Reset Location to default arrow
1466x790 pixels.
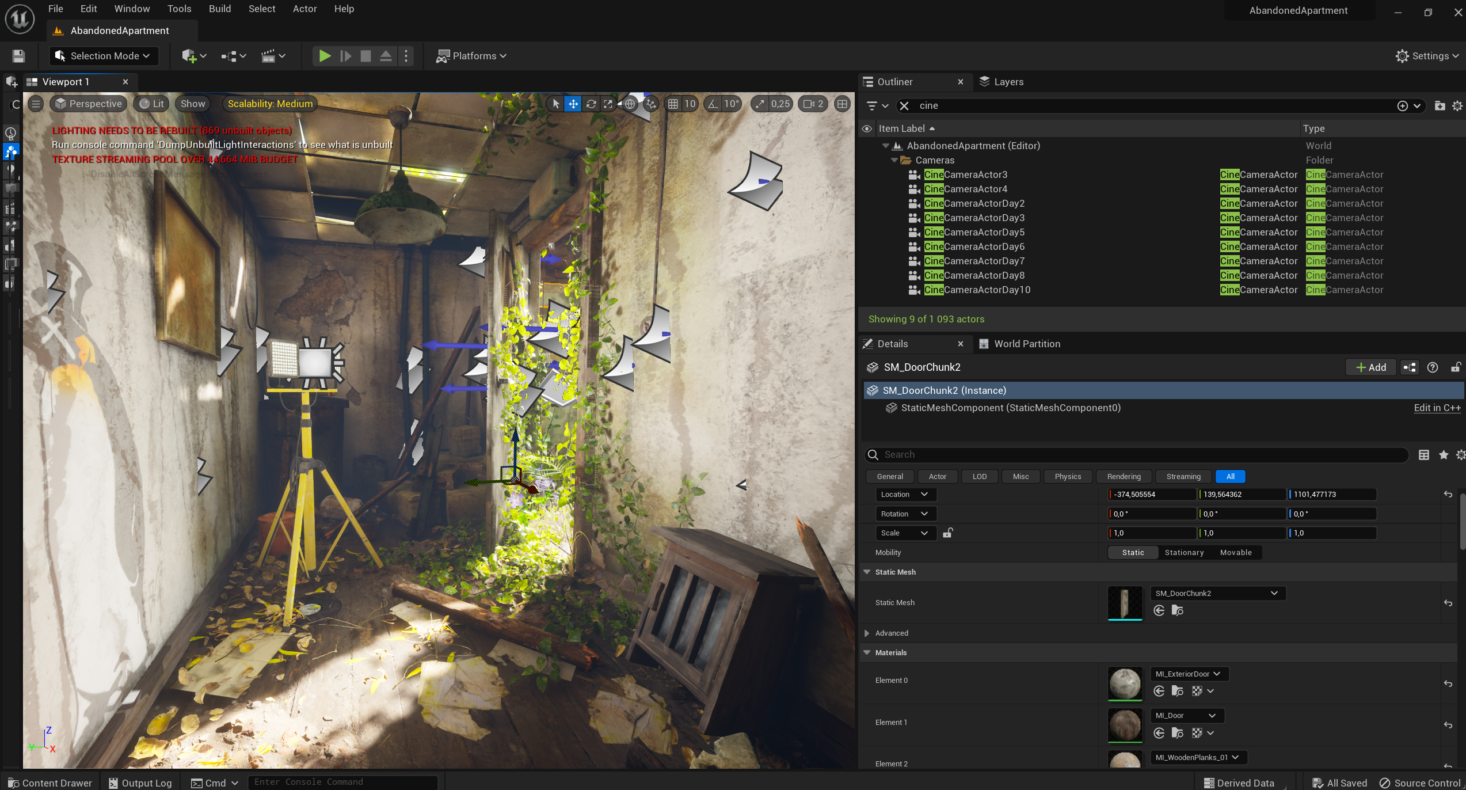click(x=1448, y=494)
